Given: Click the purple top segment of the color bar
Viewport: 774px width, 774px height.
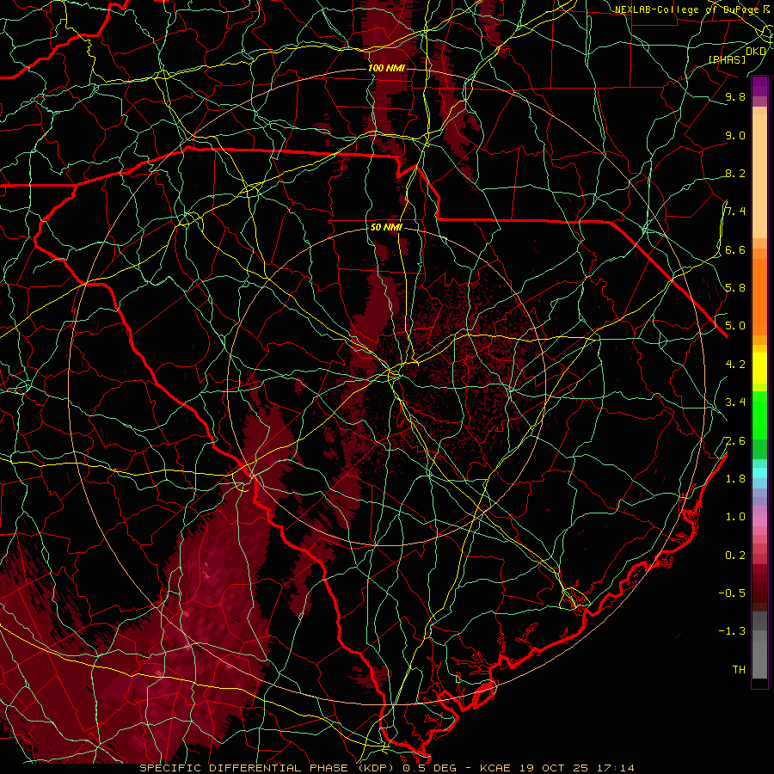Looking at the screenshot, I should pos(759,86).
